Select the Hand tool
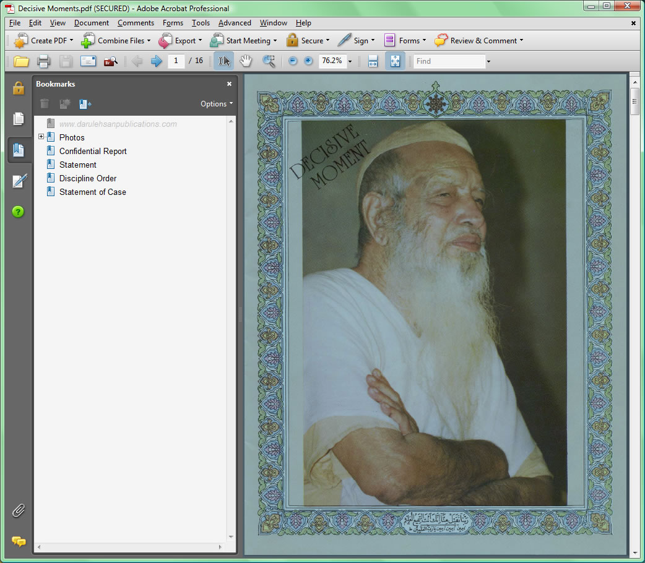Screen dimensions: 645x563 point(246,61)
